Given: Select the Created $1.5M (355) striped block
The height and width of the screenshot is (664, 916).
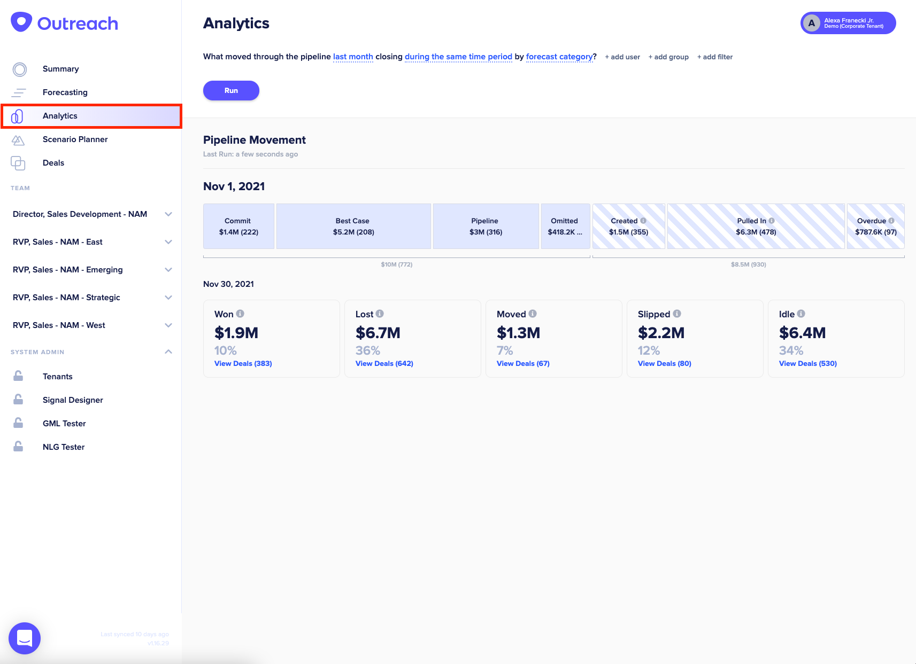Looking at the screenshot, I should (629, 226).
